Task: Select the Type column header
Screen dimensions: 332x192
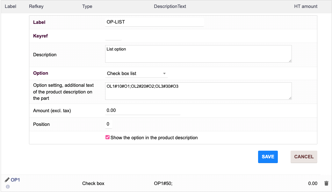Action: coord(87,6)
